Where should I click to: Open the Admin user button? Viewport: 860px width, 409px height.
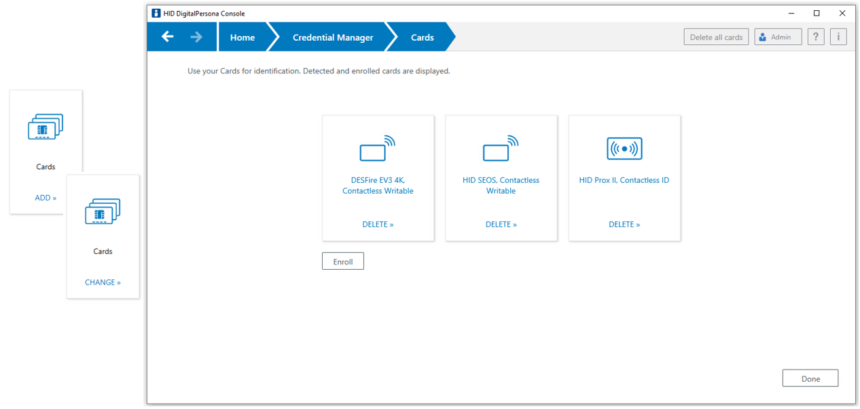point(778,37)
